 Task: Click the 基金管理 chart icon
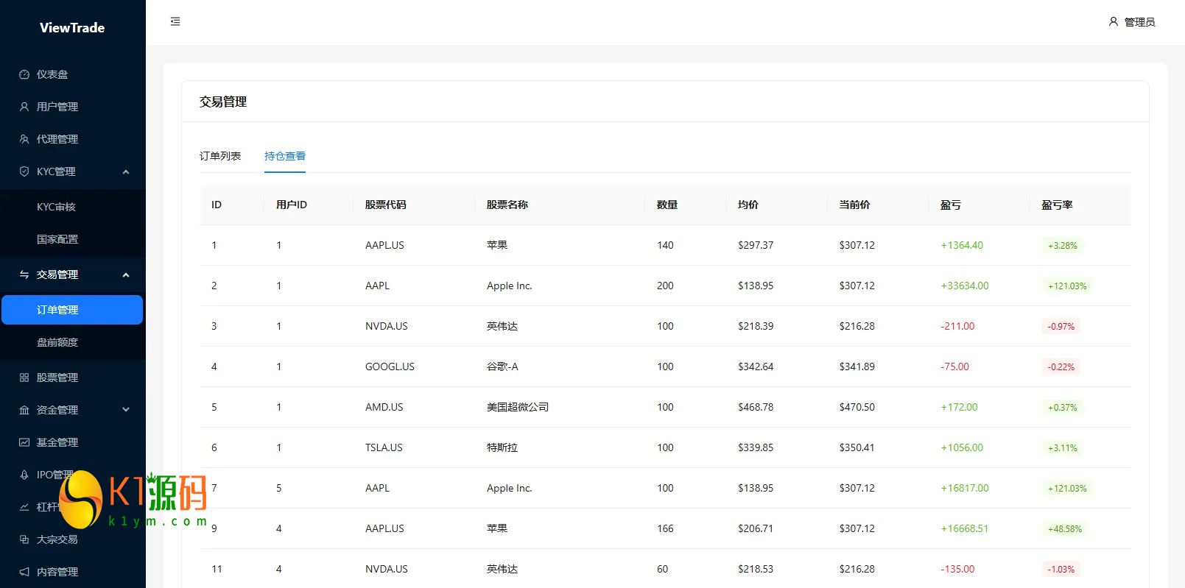click(24, 442)
